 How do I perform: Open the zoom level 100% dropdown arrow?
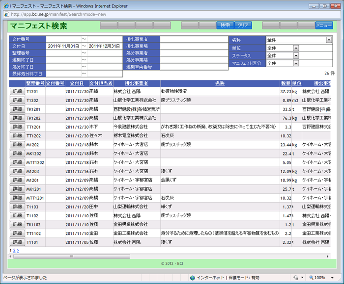[332, 278]
